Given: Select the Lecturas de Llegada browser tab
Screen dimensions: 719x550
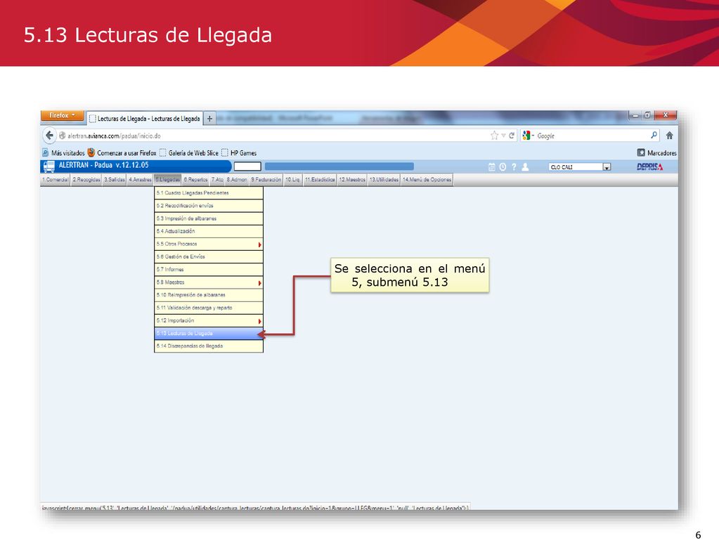Looking at the screenshot, I should click(145, 119).
